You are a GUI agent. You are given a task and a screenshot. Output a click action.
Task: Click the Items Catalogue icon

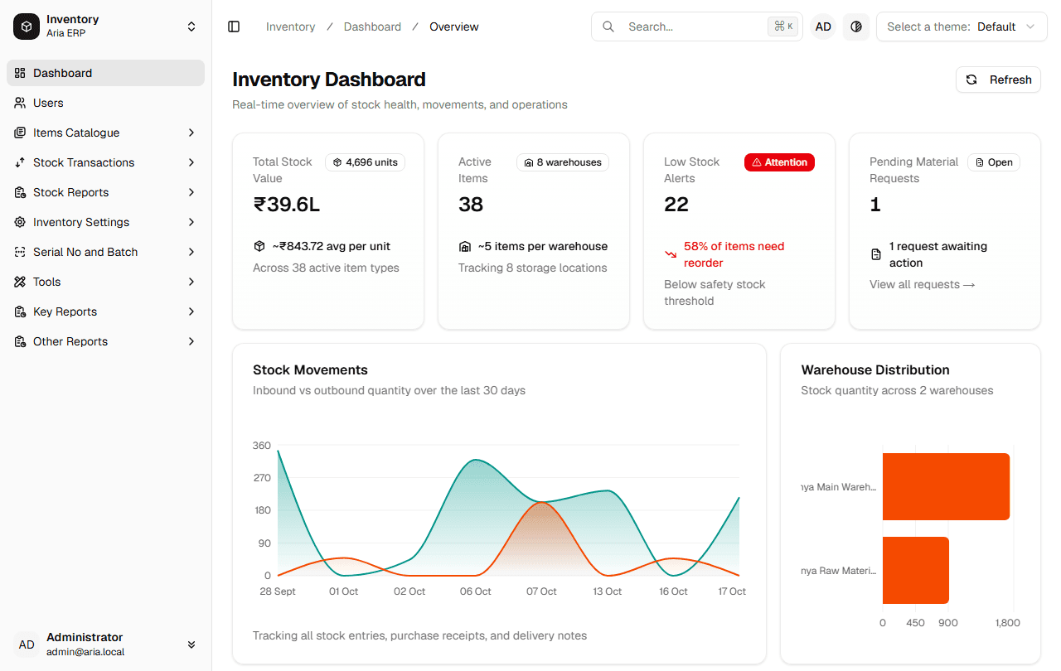pos(20,133)
